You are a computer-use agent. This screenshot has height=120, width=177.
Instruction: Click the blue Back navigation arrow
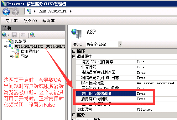tap(6, 12)
